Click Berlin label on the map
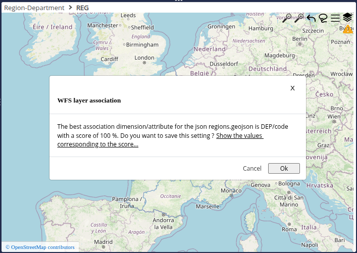 coord(299,39)
